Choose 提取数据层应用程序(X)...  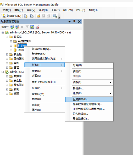[89, 104]
